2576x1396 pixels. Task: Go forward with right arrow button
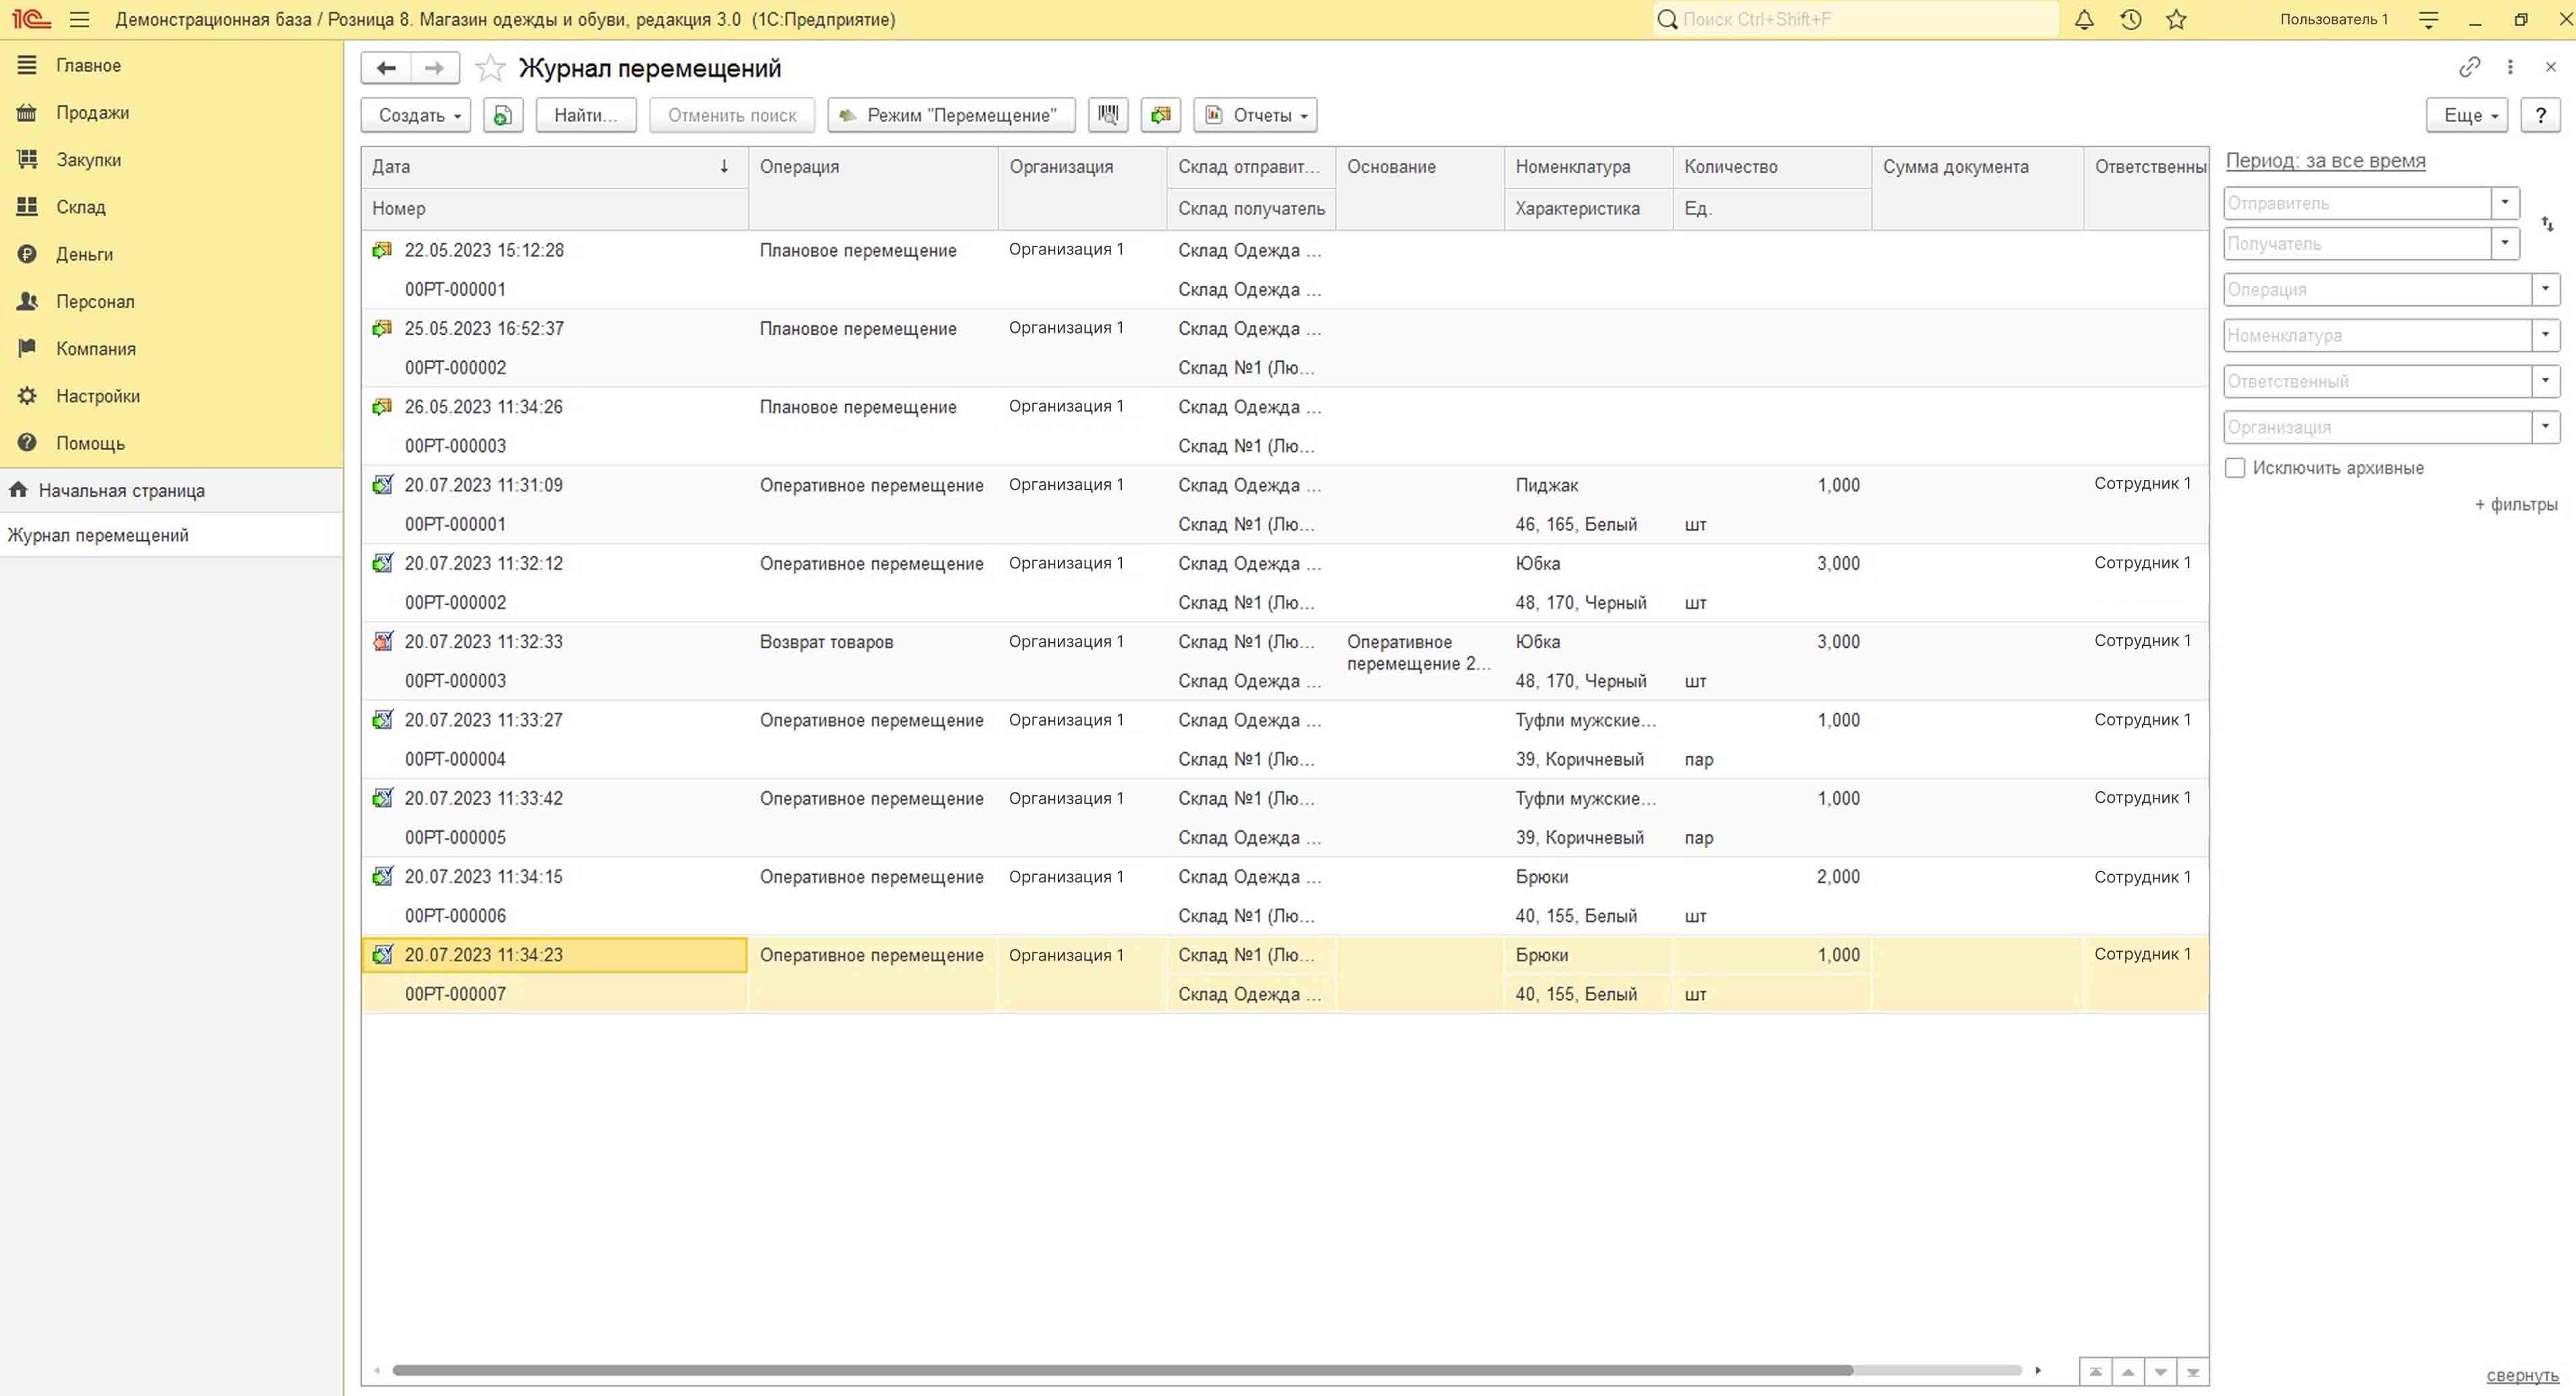[x=434, y=68]
